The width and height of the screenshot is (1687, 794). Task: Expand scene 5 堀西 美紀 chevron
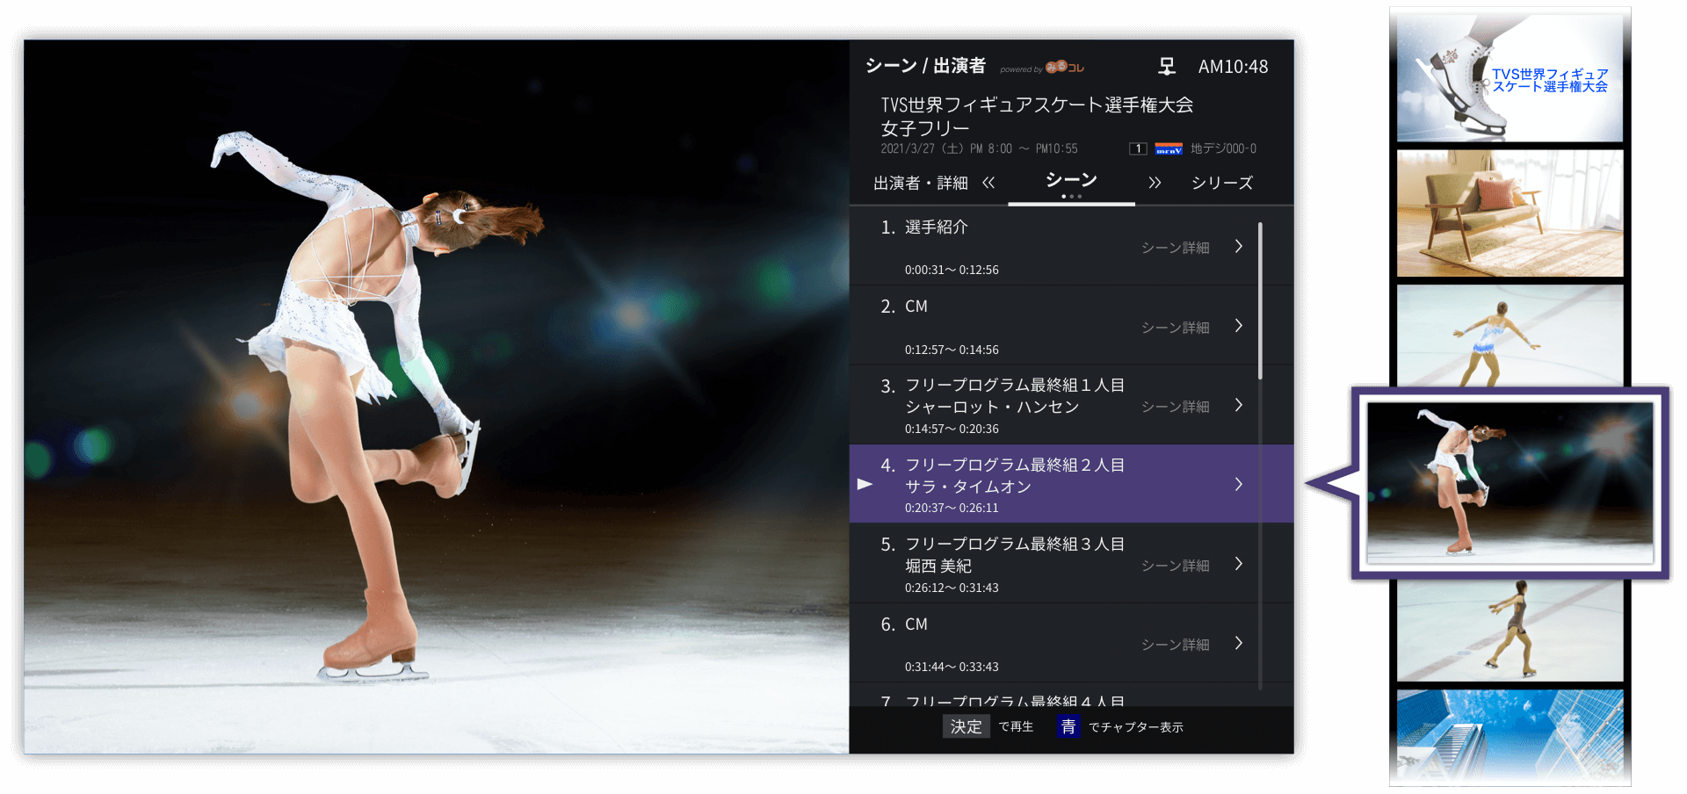[1238, 564]
